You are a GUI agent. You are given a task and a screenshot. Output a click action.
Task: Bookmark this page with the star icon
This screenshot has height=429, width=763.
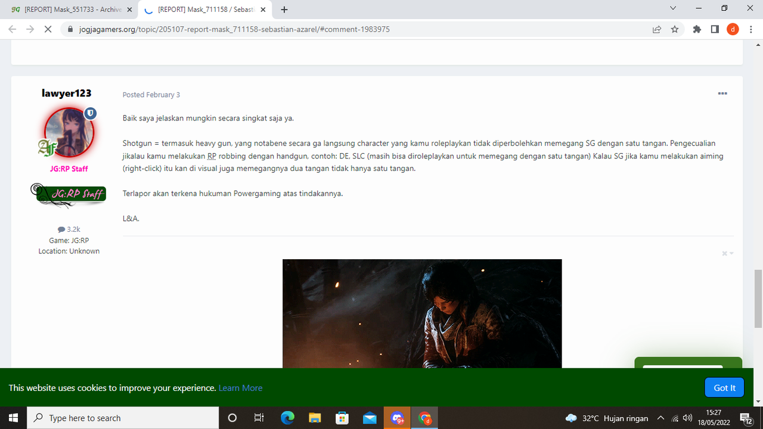(675, 29)
